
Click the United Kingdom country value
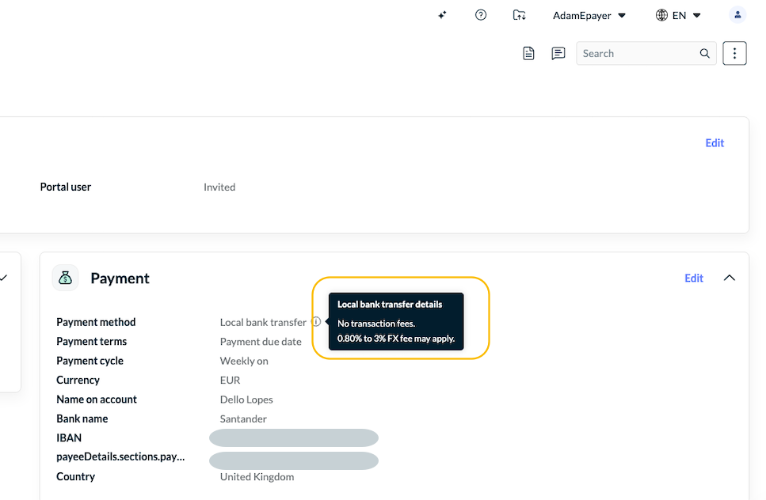257,477
